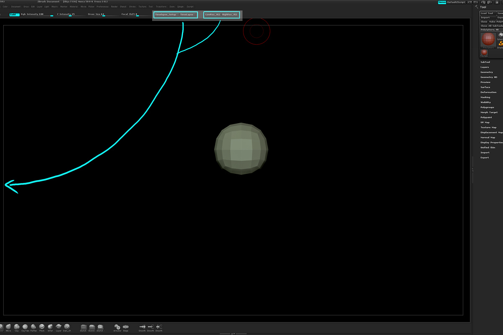
Task: Expand the Geometry HD section
Action: click(489, 77)
